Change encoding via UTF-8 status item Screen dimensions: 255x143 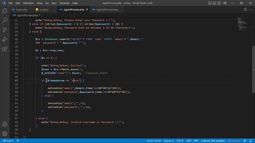coord(180,141)
